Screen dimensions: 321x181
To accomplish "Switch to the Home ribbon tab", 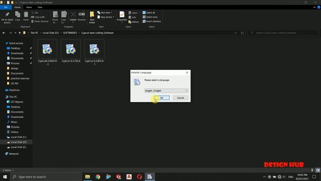I will coord(18,7).
